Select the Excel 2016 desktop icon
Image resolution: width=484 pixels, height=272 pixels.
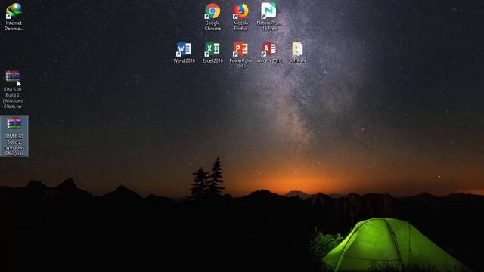tap(213, 52)
